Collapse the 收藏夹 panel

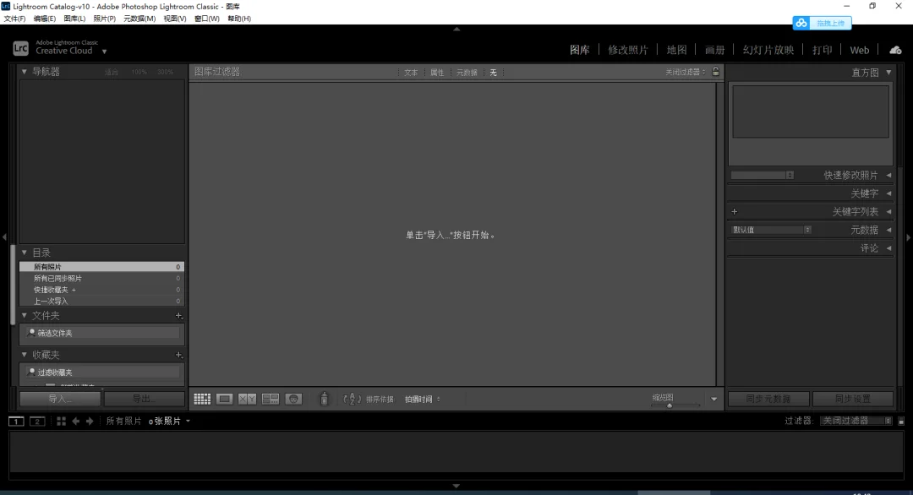pyautogui.click(x=25, y=354)
